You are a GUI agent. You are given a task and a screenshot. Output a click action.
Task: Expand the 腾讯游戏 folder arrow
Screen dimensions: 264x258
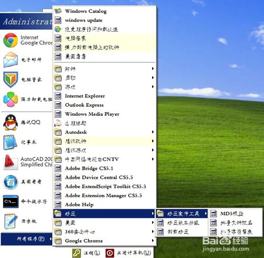point(153,150)
